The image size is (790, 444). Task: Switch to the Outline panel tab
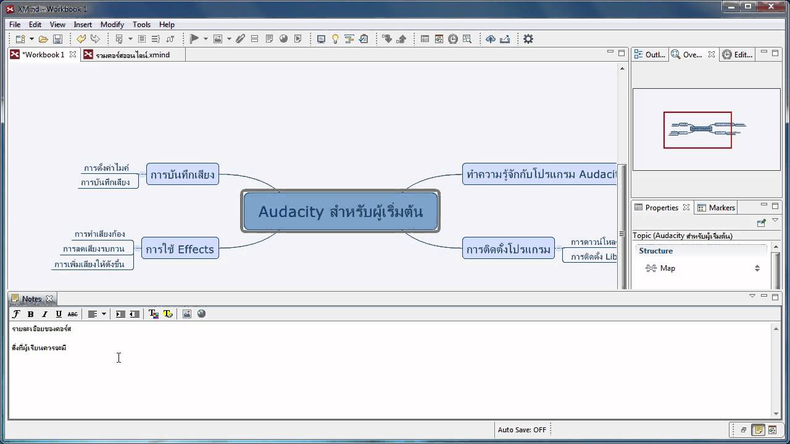coord(650,55)
